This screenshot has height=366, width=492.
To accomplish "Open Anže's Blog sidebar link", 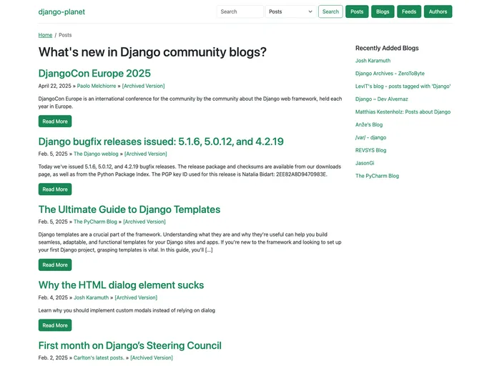I will coord(369,125).
